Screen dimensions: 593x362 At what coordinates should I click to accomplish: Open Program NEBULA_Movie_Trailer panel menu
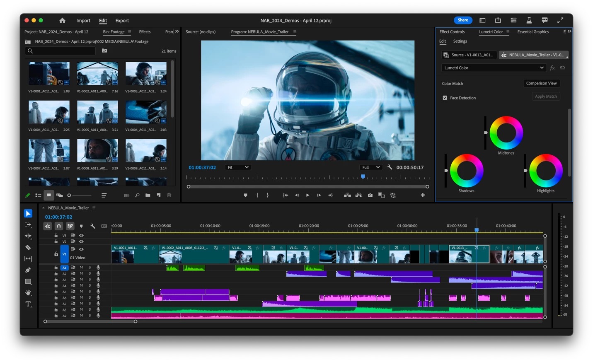coord(295,32)
